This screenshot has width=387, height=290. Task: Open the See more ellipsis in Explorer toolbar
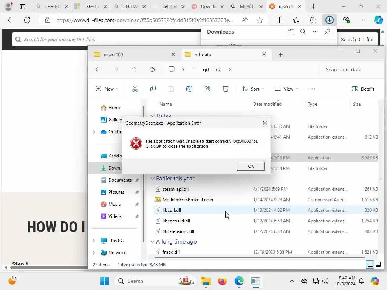(x=312, y=89)
